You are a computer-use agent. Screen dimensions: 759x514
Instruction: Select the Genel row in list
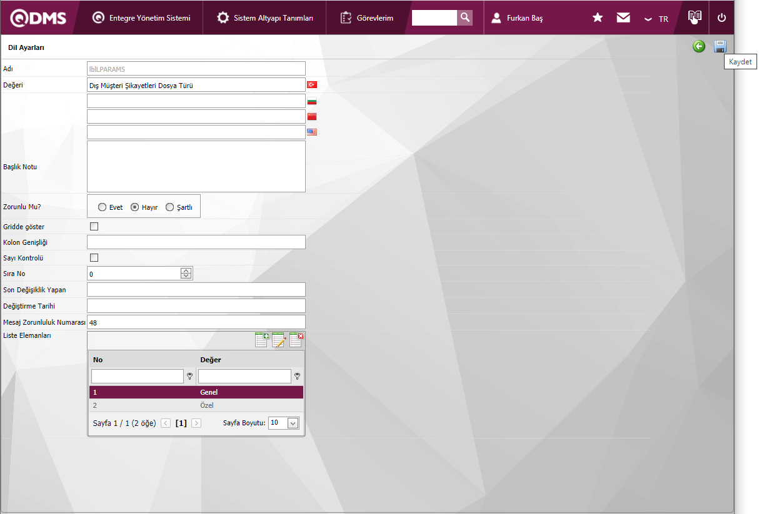196,392
